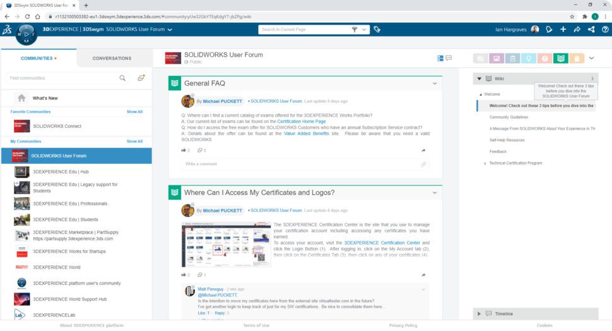Open the Value Added Benefits link

click(x=307, y=134)
